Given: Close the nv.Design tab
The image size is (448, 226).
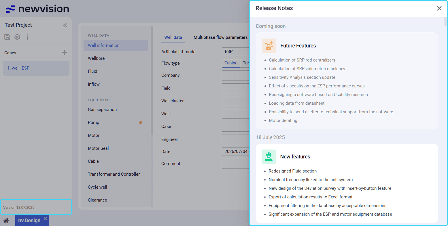Looking at the screenshot, I should [x=45, y=219].
